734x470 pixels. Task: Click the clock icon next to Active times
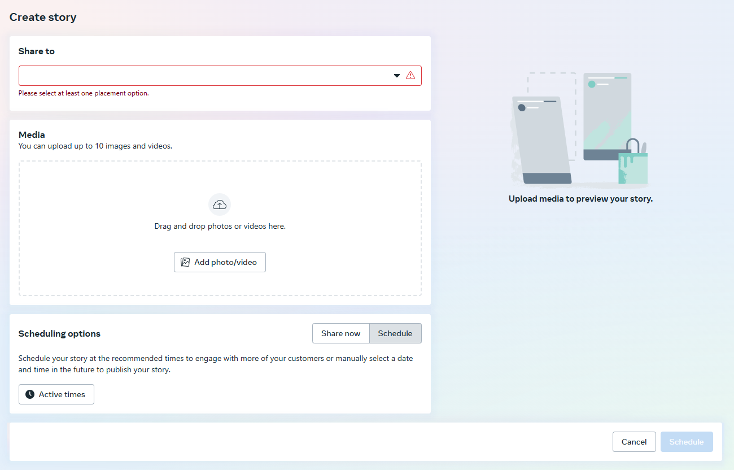[29, 394]
